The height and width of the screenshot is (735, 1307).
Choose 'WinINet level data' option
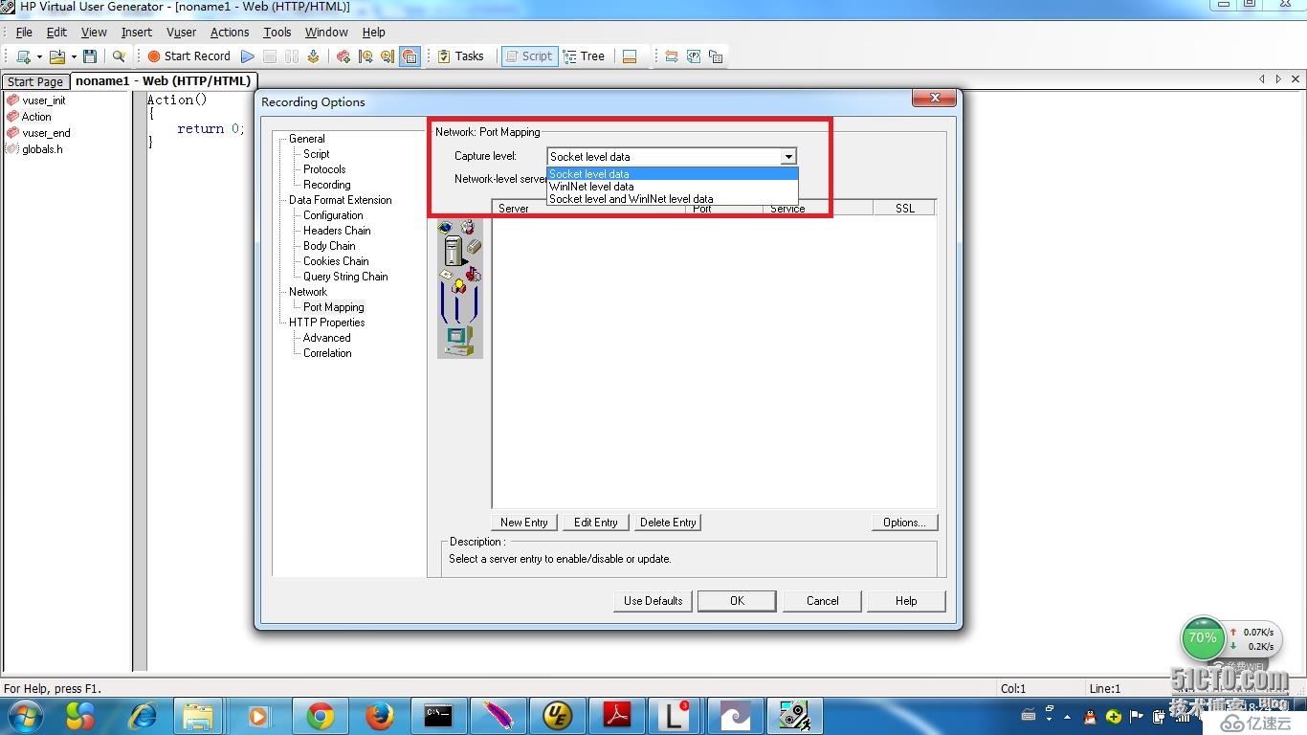coord(672,187)
